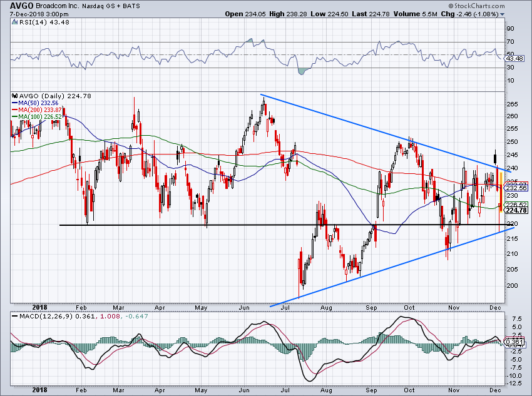Click the 'Nasdaq GS + BATS' exchange text
532x396 pixels.
[112, 6]
